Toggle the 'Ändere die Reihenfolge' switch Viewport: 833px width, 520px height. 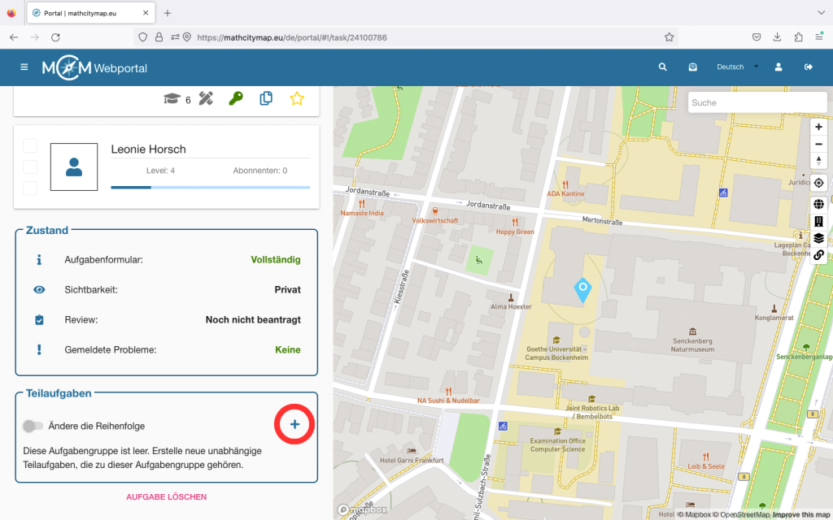[x=33, y=426]
